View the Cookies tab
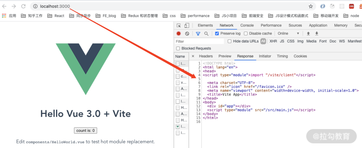The image size is (362, 148). 300,56
